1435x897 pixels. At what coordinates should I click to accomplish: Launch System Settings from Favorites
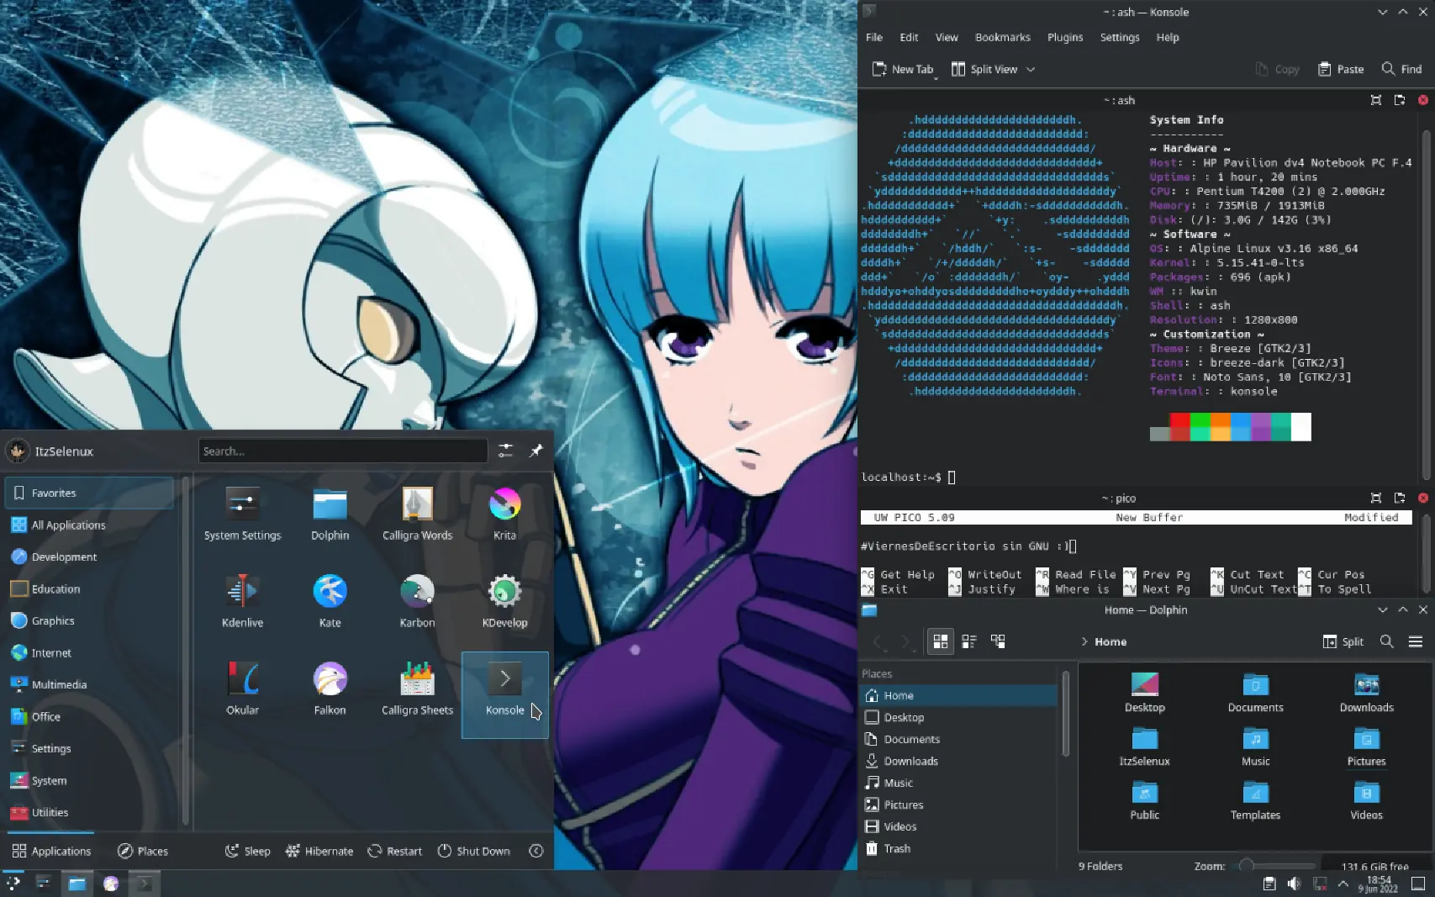tap(242, 513)
